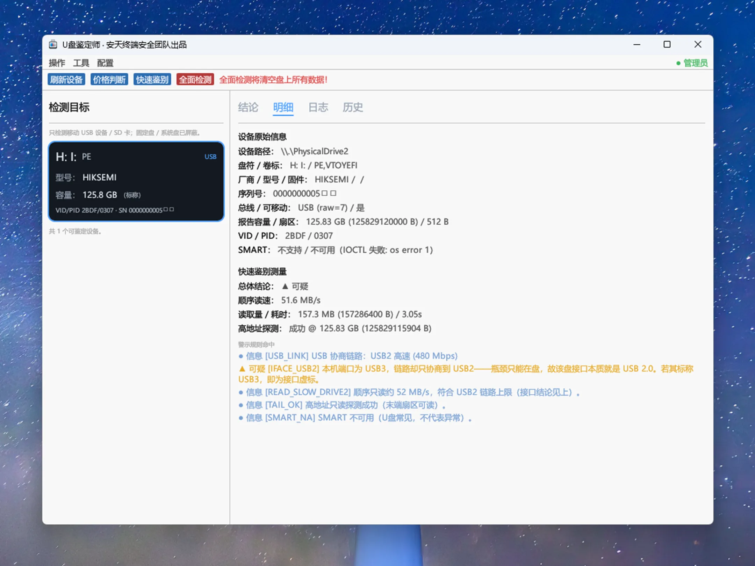
Task: Click the red 全面检测 button
Action: [195, 80]
